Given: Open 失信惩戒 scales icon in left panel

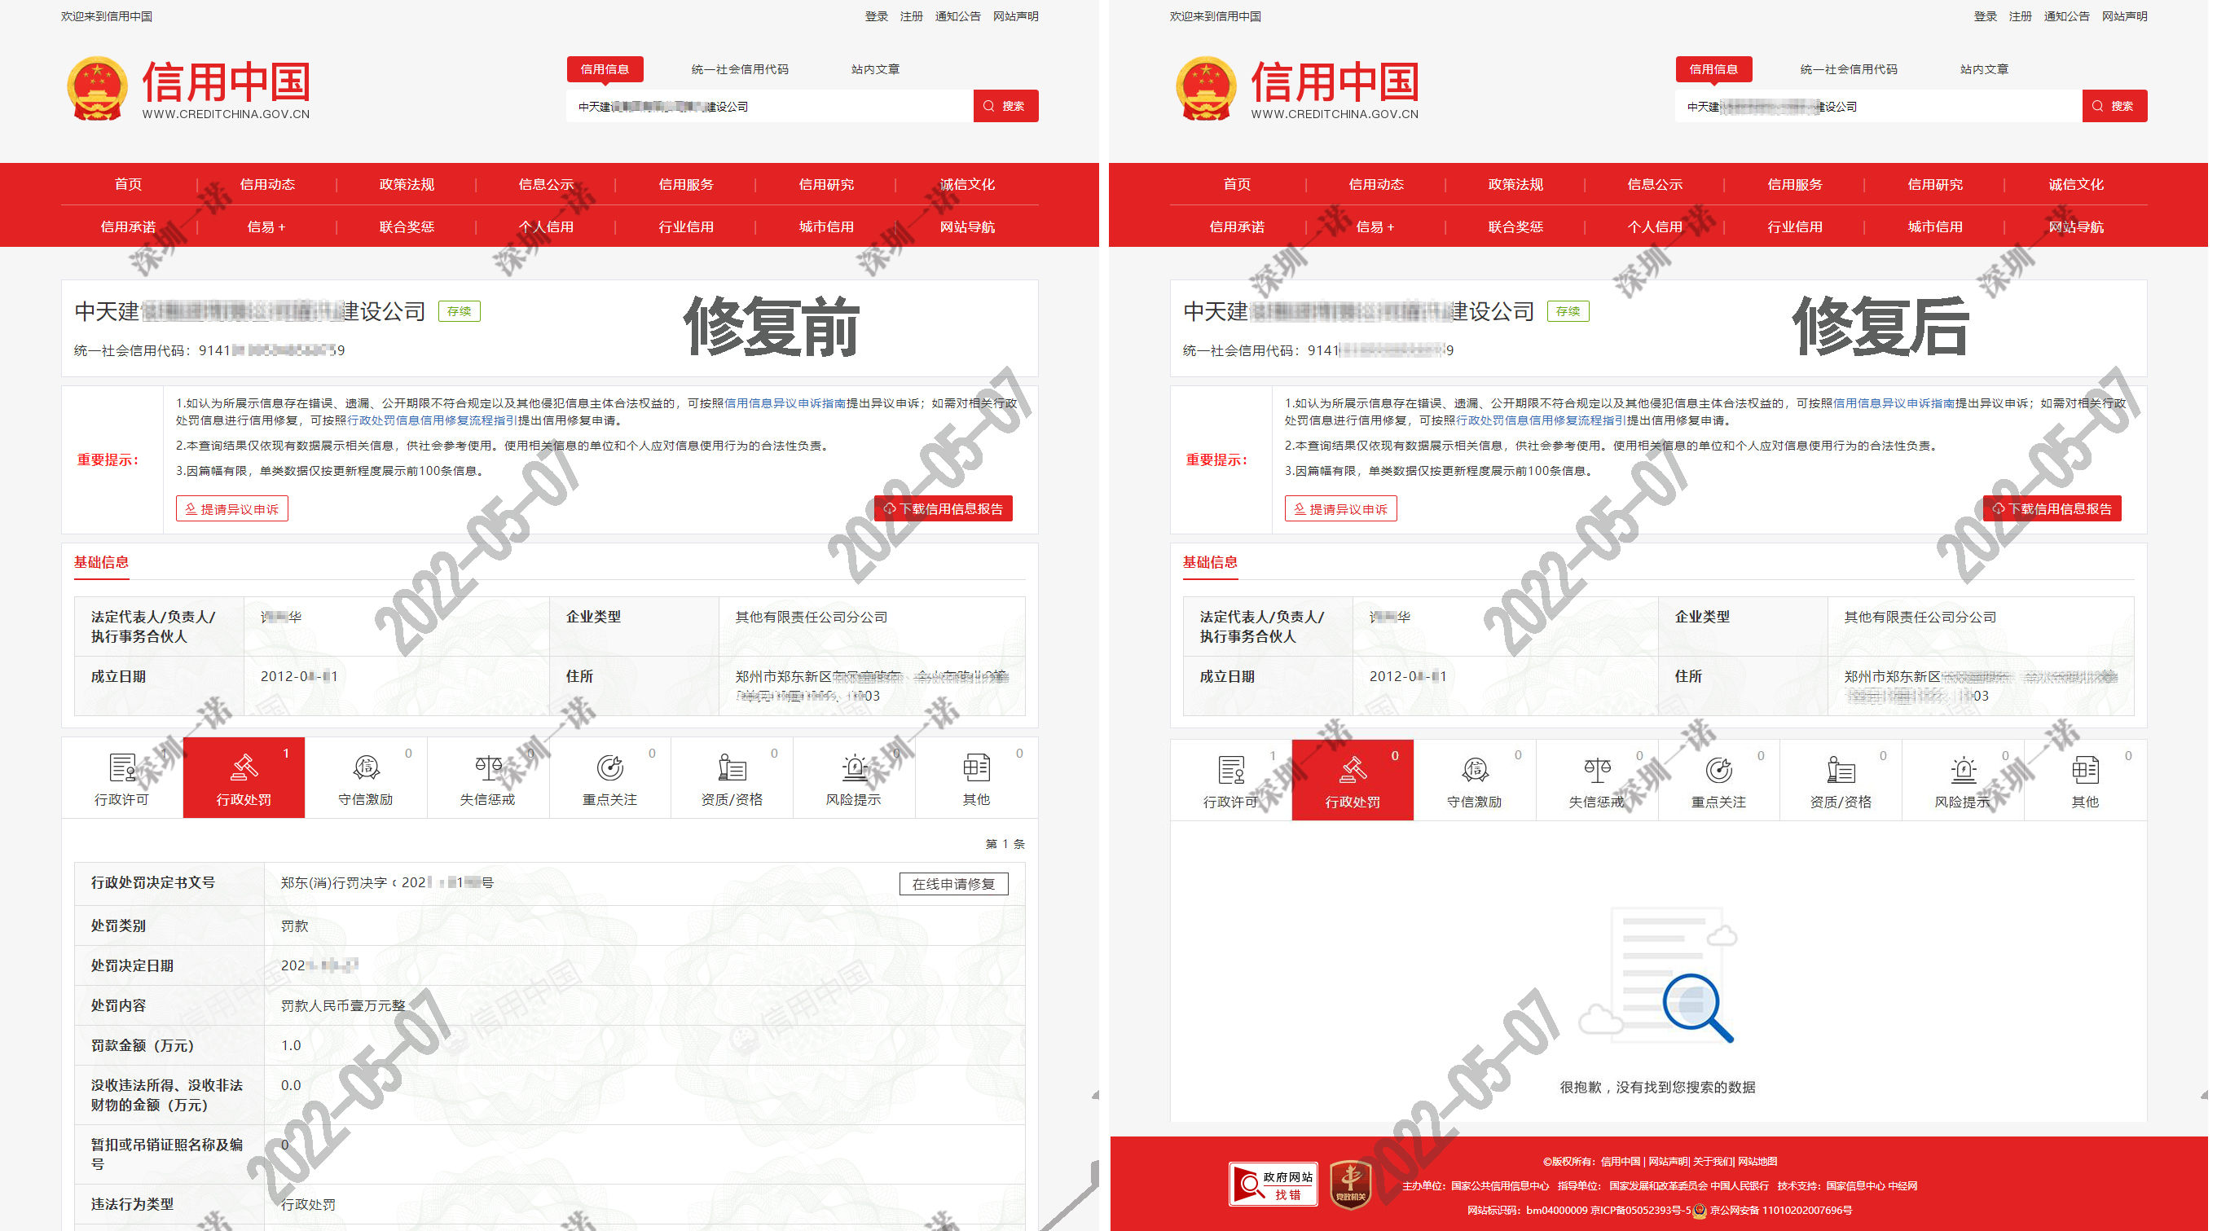Looking at the screenshot, I should coord(488,767).
